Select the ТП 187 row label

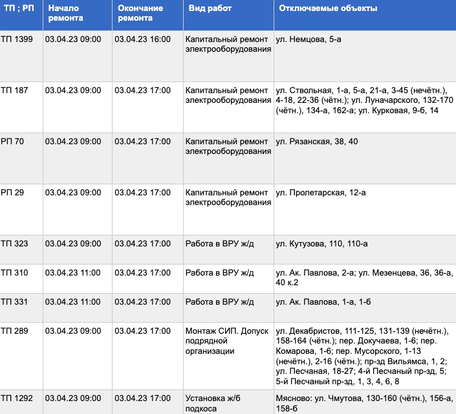click(x=14, y=91)
